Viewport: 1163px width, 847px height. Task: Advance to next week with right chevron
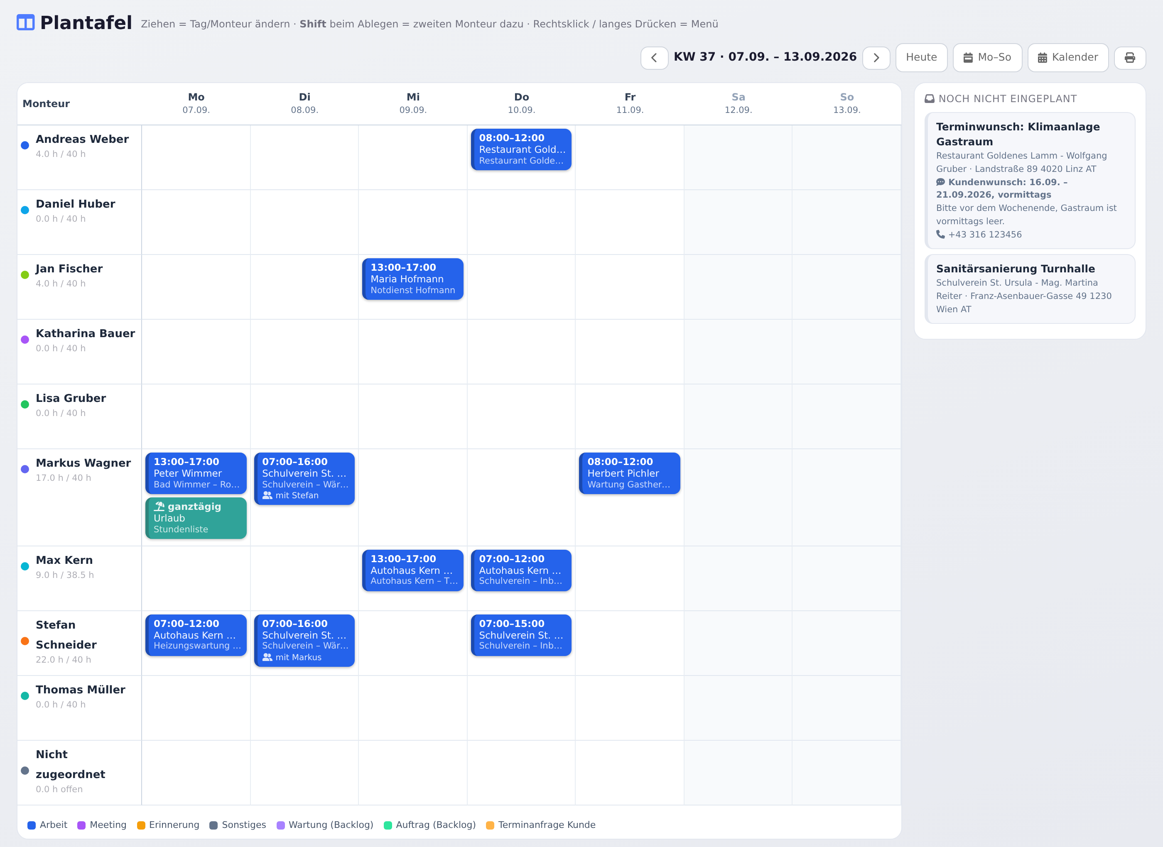[876, 57]
